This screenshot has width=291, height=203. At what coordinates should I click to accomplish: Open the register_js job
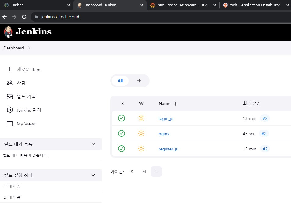tap(168, 149)
